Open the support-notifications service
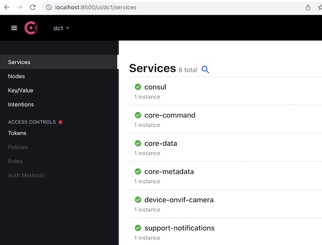Viewport: 322px width, 245px height. click(179, 228)
